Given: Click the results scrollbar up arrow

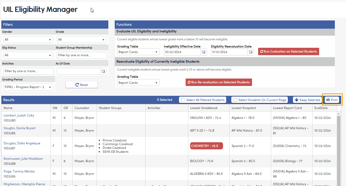Looking at the screenshot, I should [x=339, y=114].
